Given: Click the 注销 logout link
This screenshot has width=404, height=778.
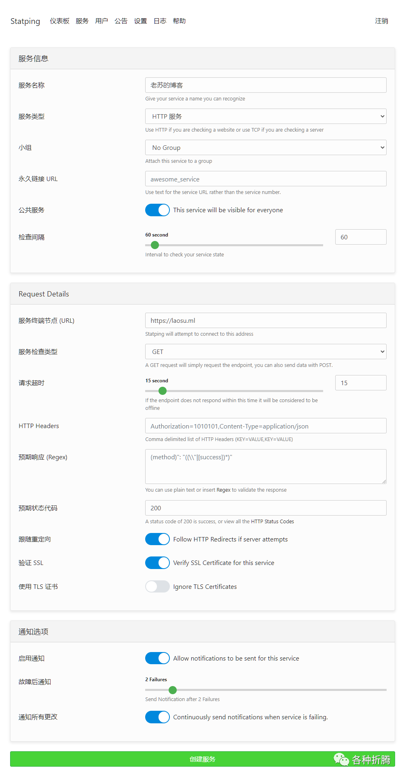Looking at the screenshot, I should pyautogui.click(x=381, y=21).
